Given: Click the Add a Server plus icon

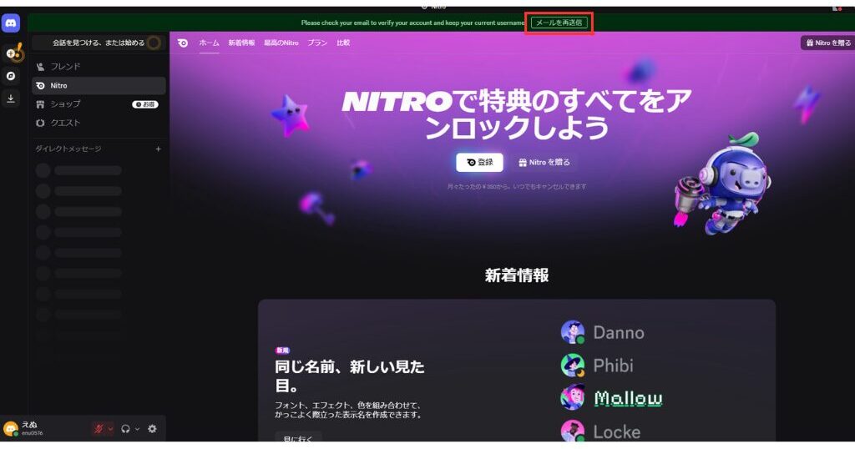Looking at the screenshot, I should pyautogui.click(x=12, y=53).
